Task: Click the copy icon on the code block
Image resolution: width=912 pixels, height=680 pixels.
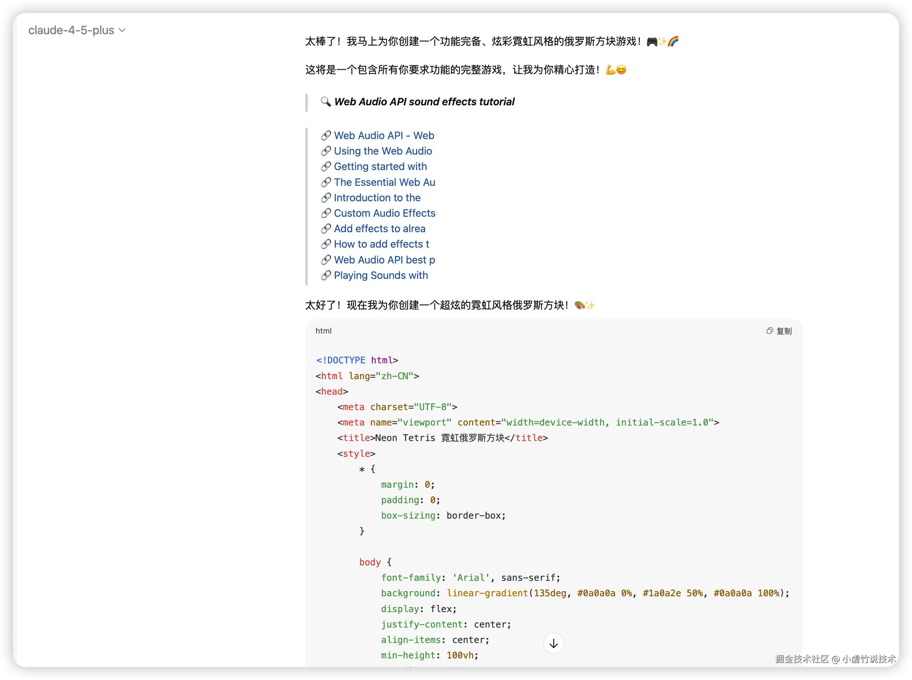Action: pos(770,331)
